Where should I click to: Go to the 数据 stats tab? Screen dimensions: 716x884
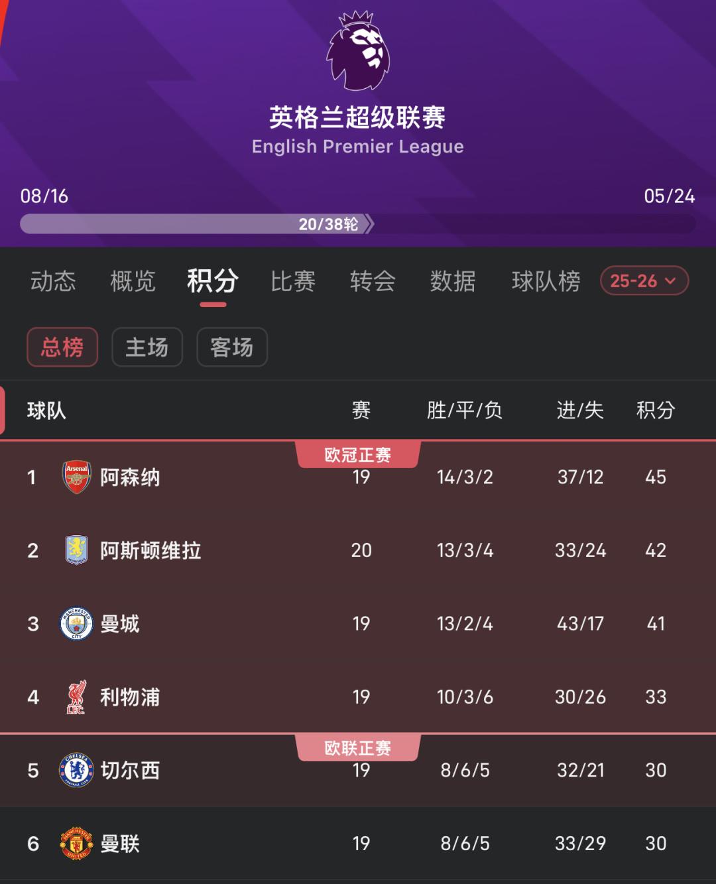point(453,281)
